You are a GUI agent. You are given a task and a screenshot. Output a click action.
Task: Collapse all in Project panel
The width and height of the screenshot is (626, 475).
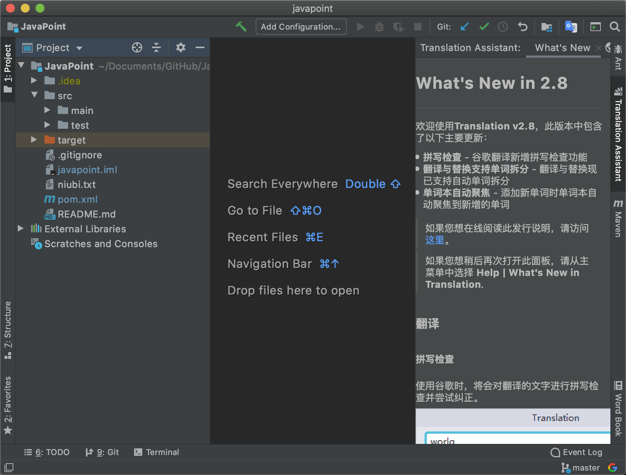156,47
